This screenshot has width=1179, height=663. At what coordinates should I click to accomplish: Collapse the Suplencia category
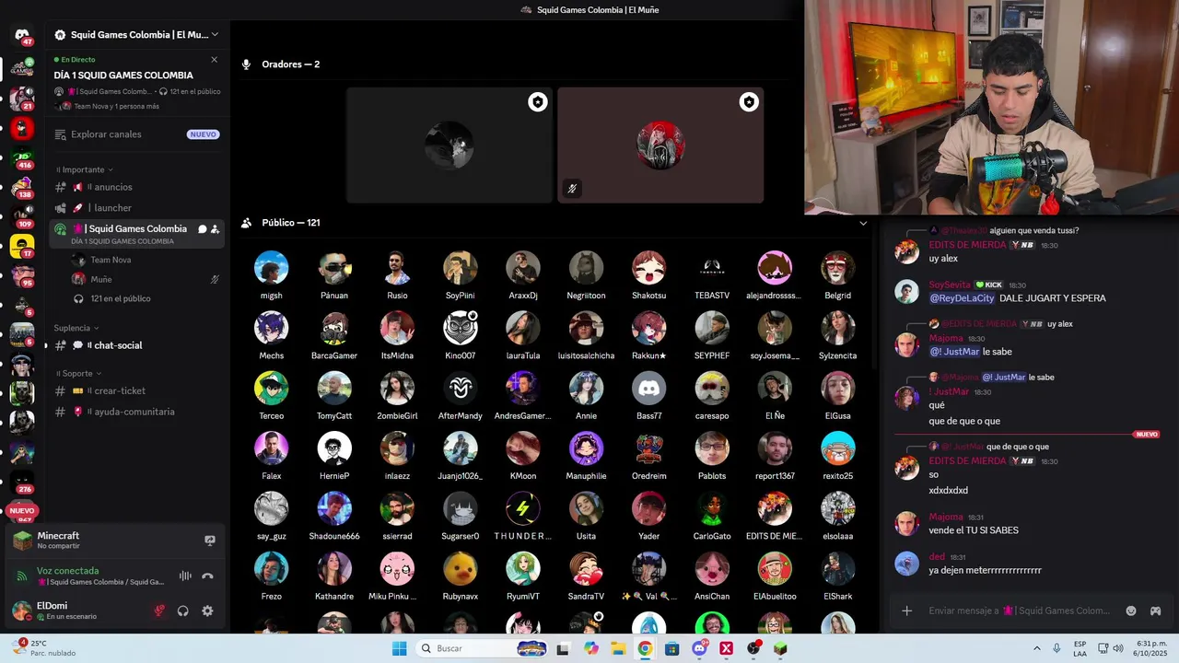[76, 328]
